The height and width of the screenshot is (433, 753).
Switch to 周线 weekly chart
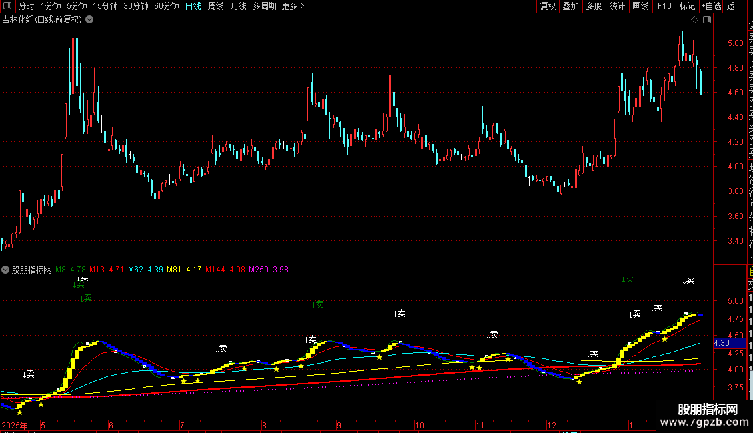216,6
